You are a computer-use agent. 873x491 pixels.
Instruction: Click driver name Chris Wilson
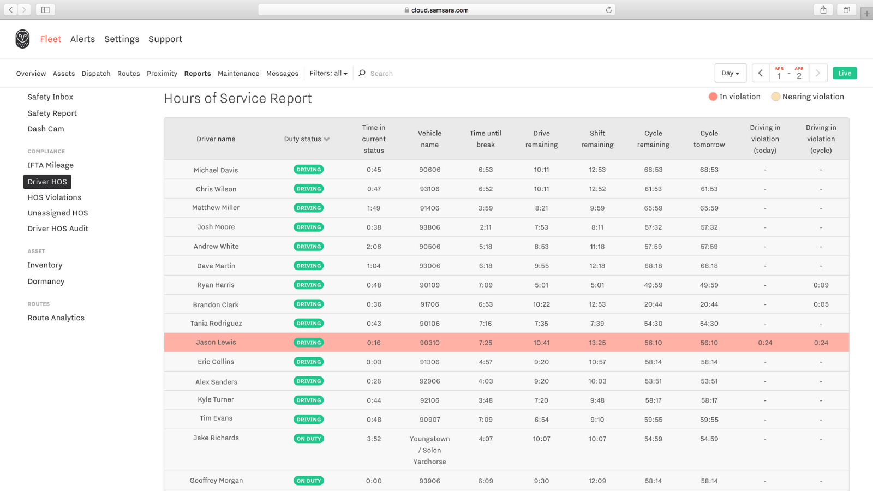[x=216, y=189]
